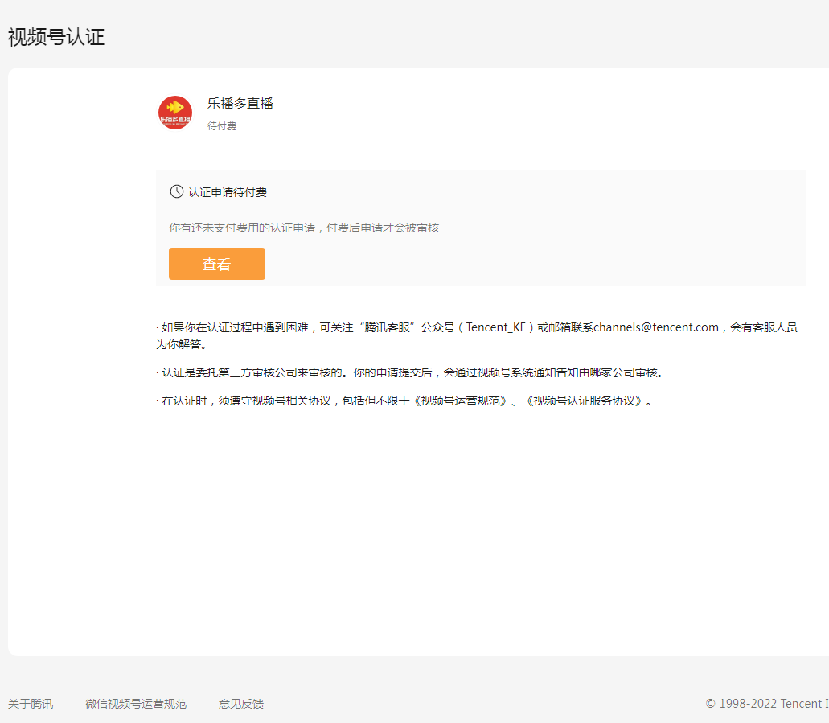Image resolution: width=829 pixels, height=723 pixels.
Task: Click the 你有还未支付费用的认证申请 notice text
Action: [x=304, y=228]
